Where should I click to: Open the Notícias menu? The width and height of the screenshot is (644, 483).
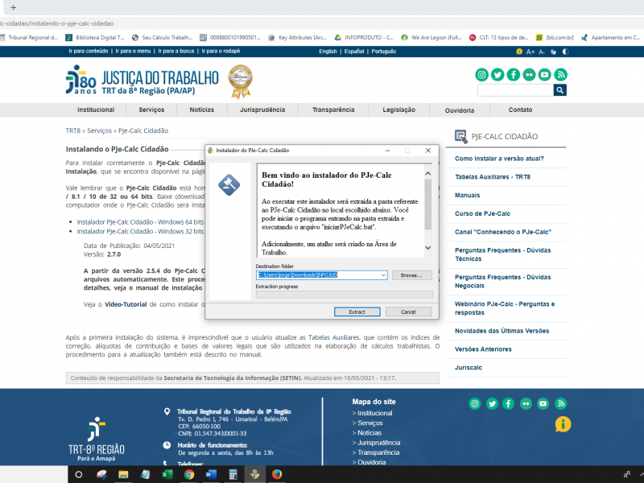[202, 109]
